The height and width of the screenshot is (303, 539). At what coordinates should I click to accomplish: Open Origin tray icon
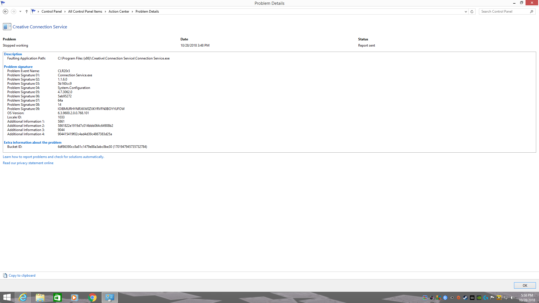pyautogui.click(x=458, y=298)
